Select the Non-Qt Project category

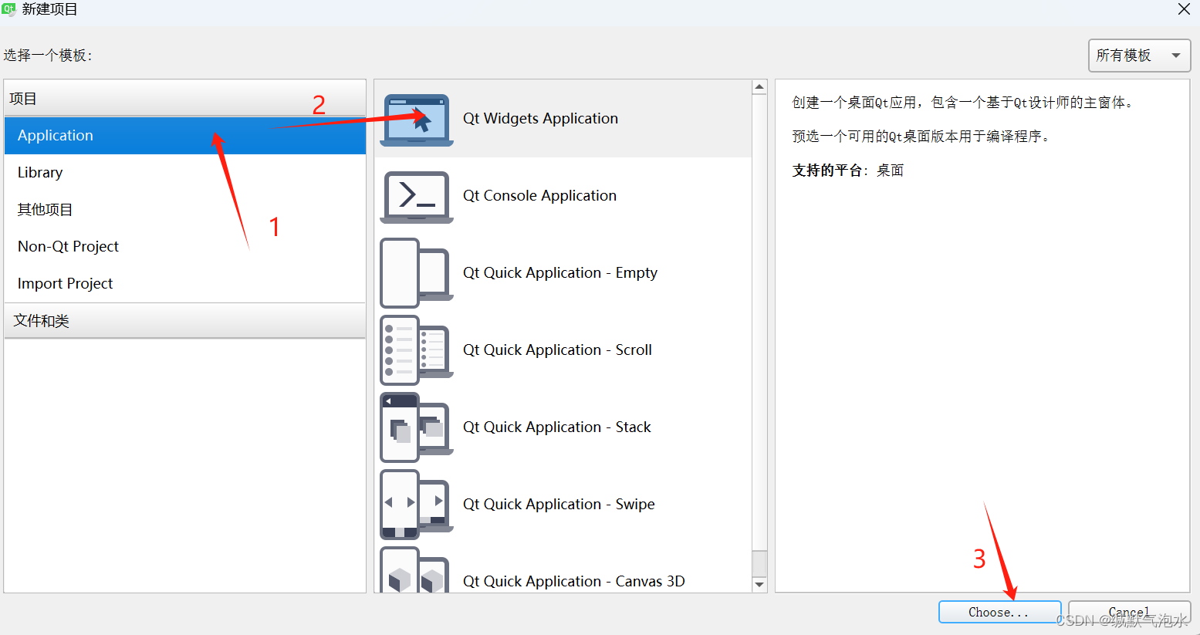pyautogui.click(x=185, y=246)
